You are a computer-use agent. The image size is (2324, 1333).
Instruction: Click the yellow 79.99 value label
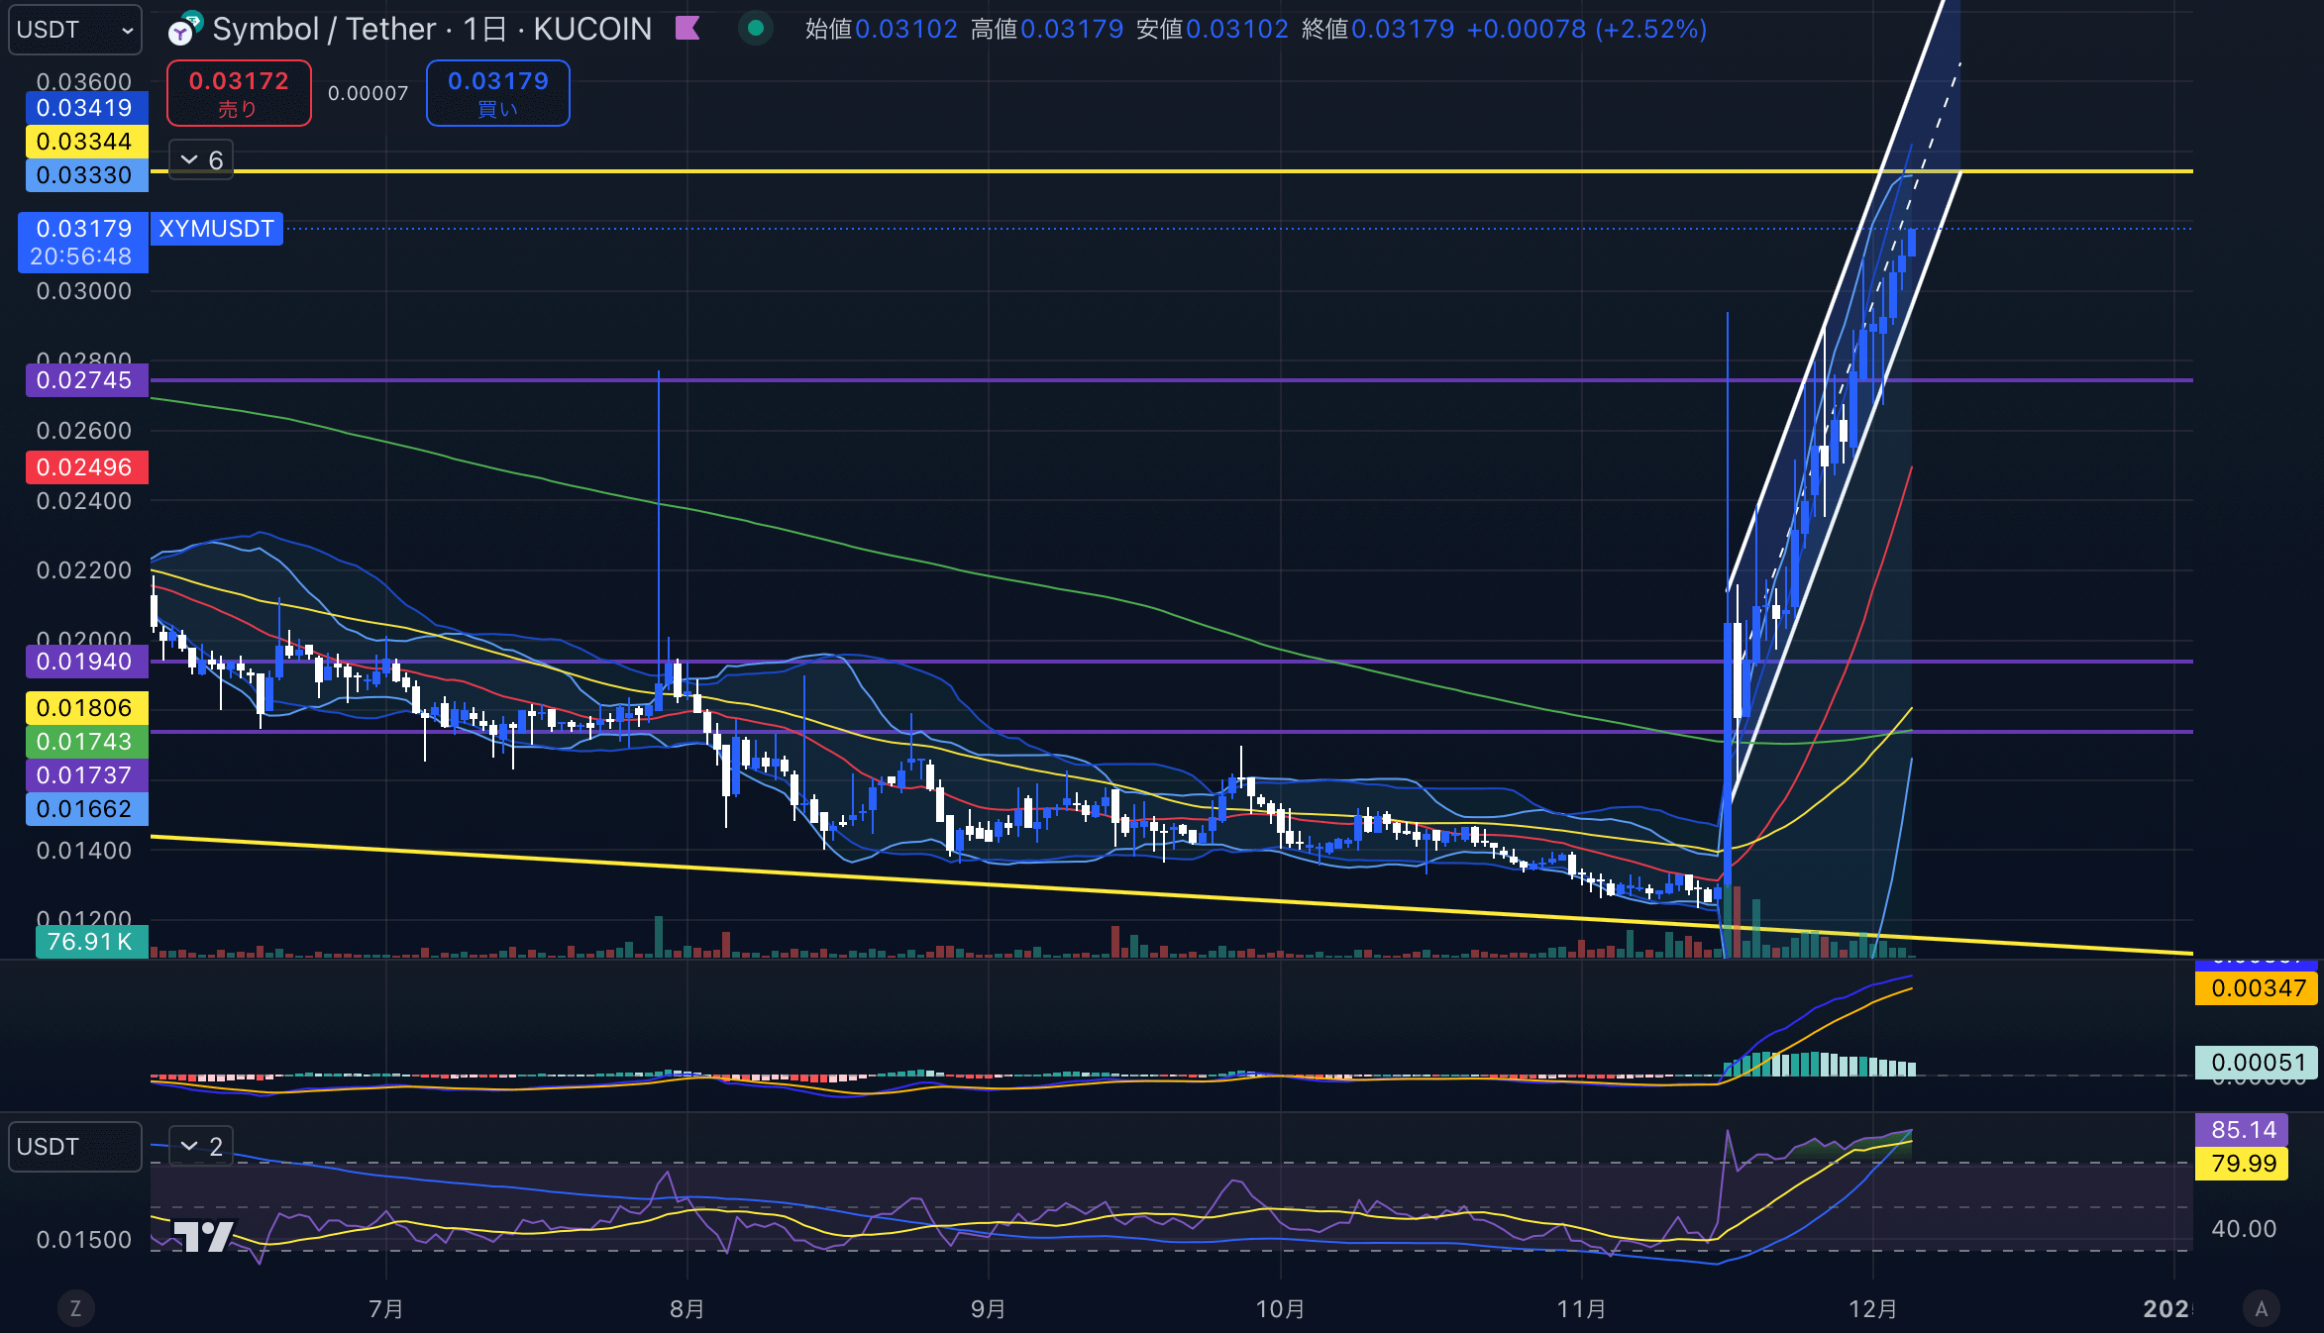tap(2243, 1164)
